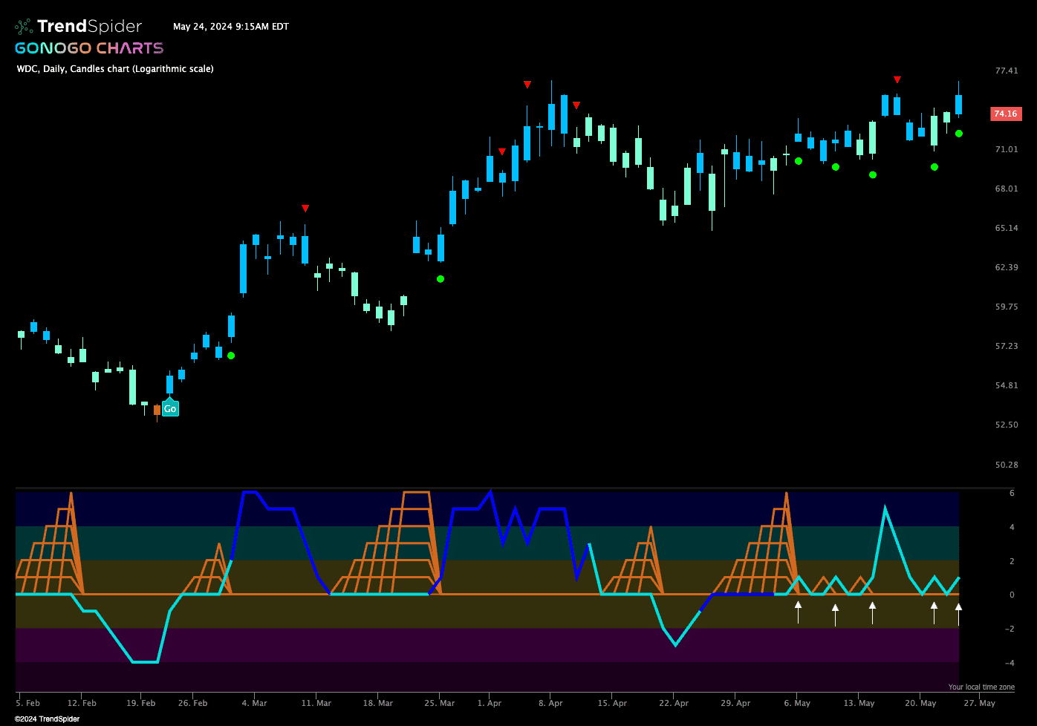Viewport: 1037px width, 726px height.
Task: Click the TrendSpider spider logo icon
Action: [x=25, y=27]
